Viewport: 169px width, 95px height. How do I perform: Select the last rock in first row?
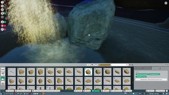pyautogui.click(x=127, y=72)
